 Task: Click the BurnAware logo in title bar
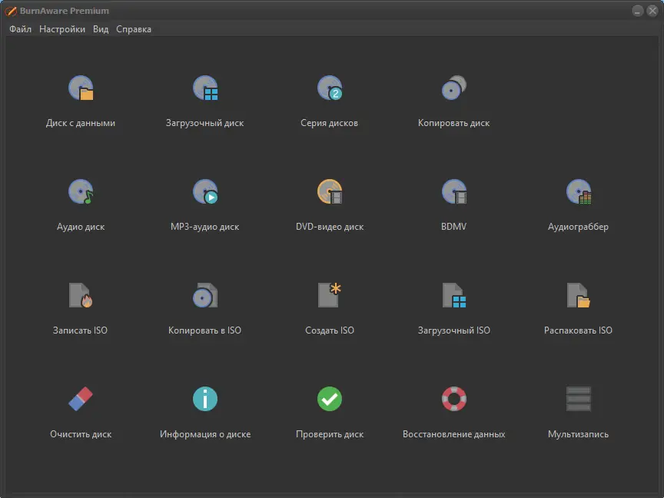(11, 11)
